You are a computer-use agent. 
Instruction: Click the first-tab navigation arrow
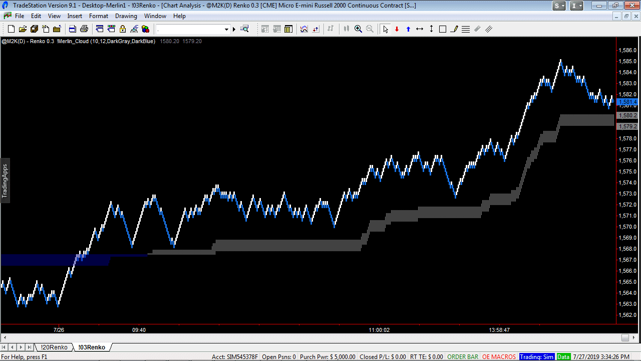[5, 347]
